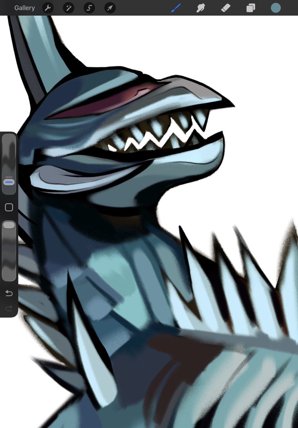Viewport: 298px width, 428px height.
Task: Open the active color swatch
Action: click(x=276, y=8)
